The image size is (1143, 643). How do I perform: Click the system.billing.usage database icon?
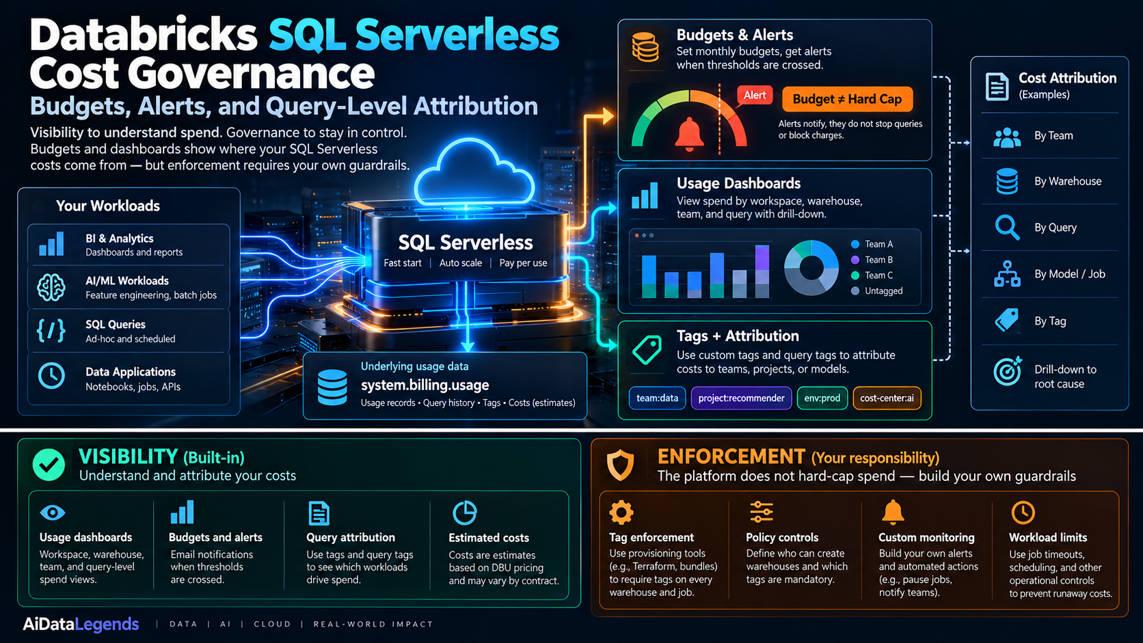332,387
